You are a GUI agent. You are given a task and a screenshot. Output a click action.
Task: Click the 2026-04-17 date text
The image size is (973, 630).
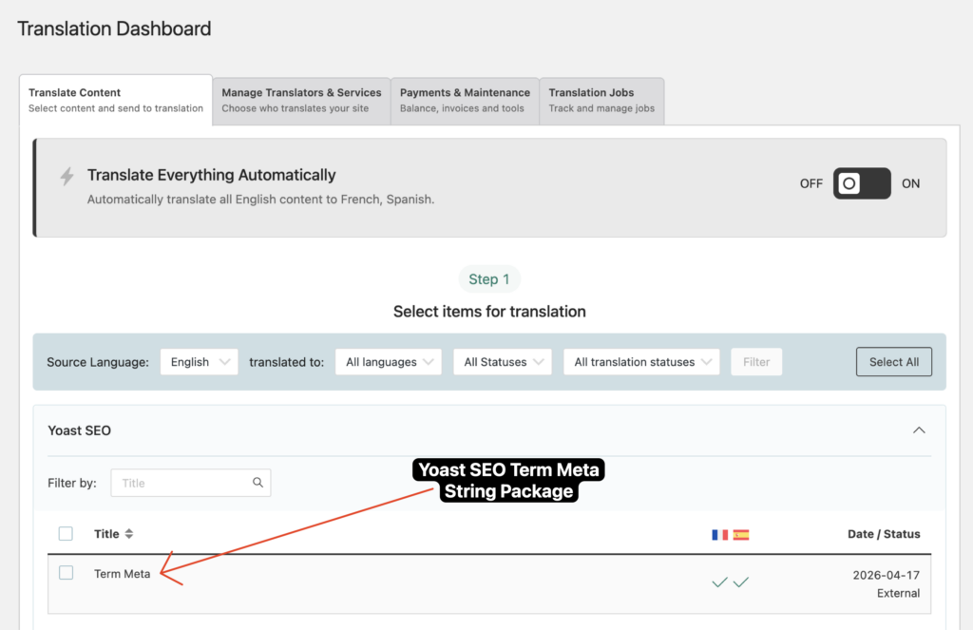point(887,575)
